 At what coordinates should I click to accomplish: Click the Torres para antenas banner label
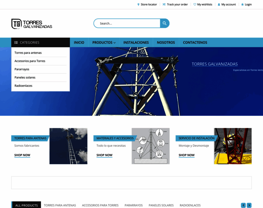pos(30,138)
